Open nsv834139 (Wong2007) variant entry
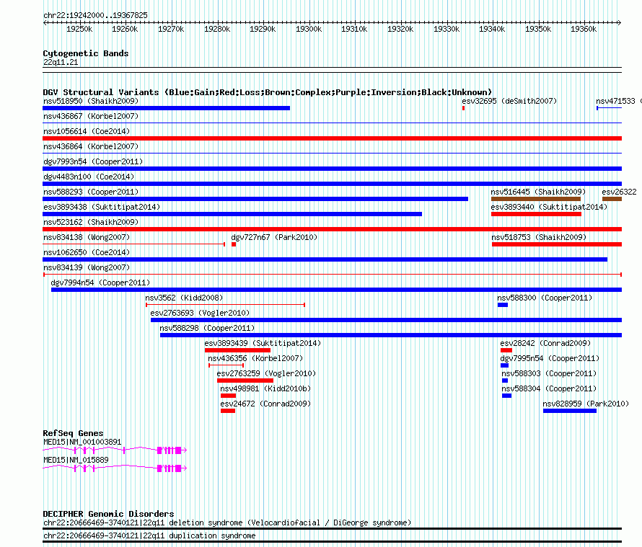The image size is (642, 547). tap(87, 267)
